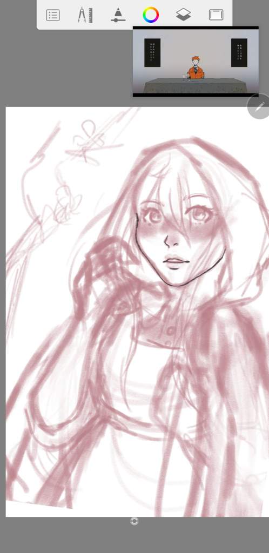Click the left black poster in video
The image size is (269, 553).
152,52
